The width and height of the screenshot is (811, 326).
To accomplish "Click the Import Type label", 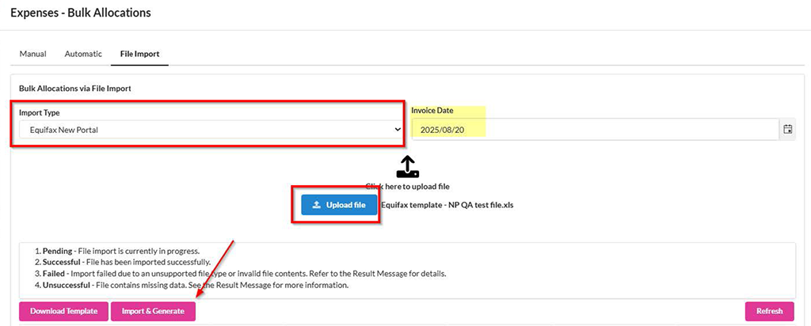I will (40, 112).
